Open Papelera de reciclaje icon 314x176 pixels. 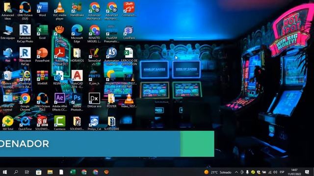(x=8, y=79)
